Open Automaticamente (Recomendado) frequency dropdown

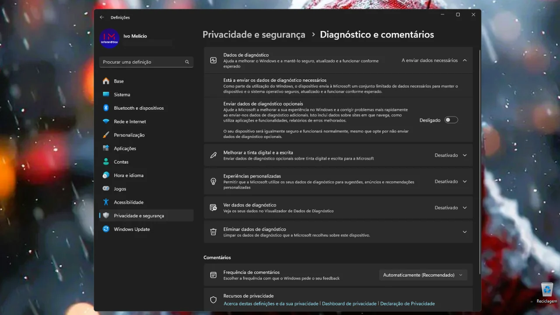tap(423, 275)
